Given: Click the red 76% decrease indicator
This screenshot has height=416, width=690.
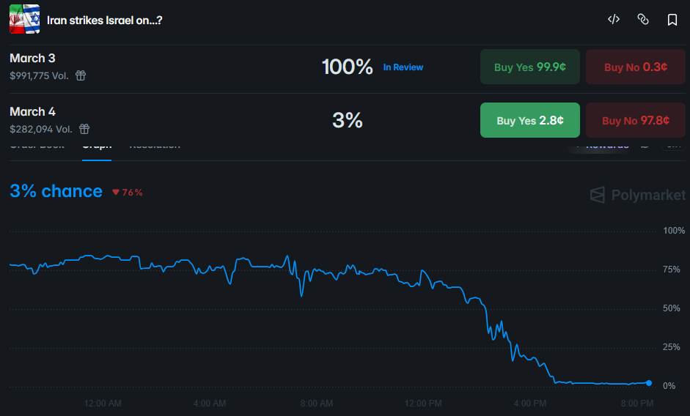Looking at the screenshot, I should click(128, 192).
